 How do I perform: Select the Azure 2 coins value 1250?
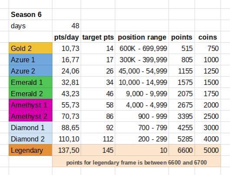208,71
